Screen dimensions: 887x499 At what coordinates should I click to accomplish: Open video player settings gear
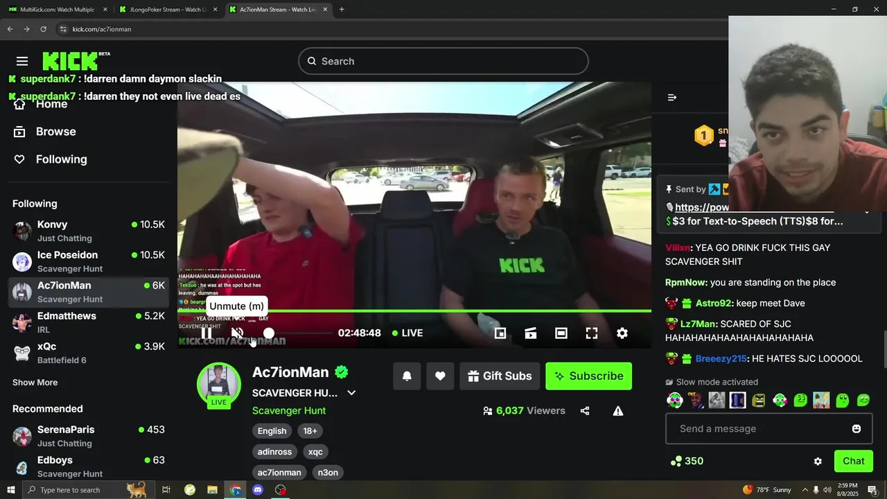622,333
